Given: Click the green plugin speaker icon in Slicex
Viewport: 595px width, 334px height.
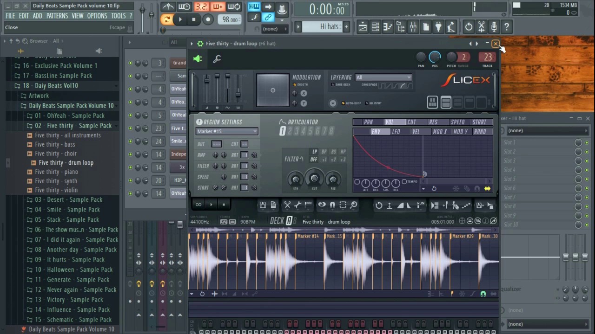Looking at the screenshot, I should pos(198,59).
